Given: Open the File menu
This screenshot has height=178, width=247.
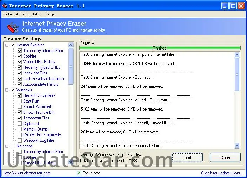Looking at the screenshot, I should pyautogui.click(x=8, y=14).
